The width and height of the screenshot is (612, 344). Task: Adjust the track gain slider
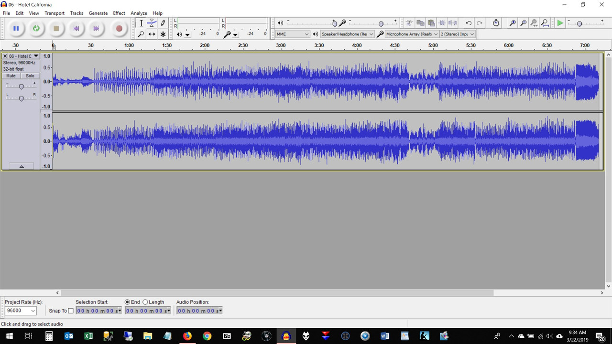point(21,86)
